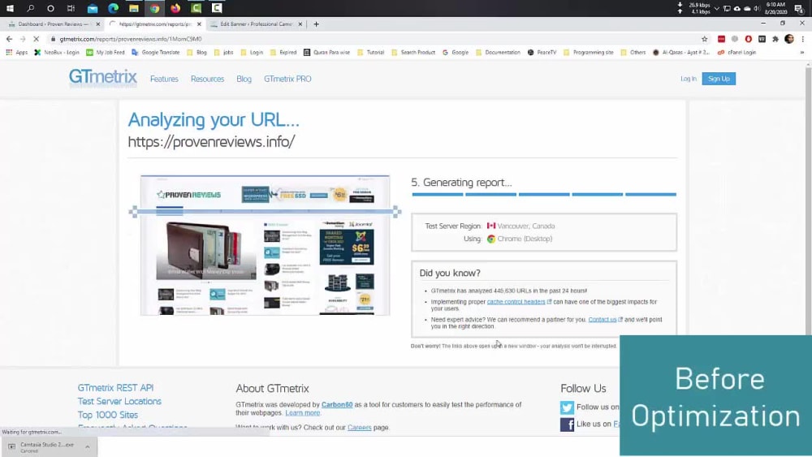Open the Programming site bookmarks folder
Viewport: 812px width, 457px height.
[588, 52]
